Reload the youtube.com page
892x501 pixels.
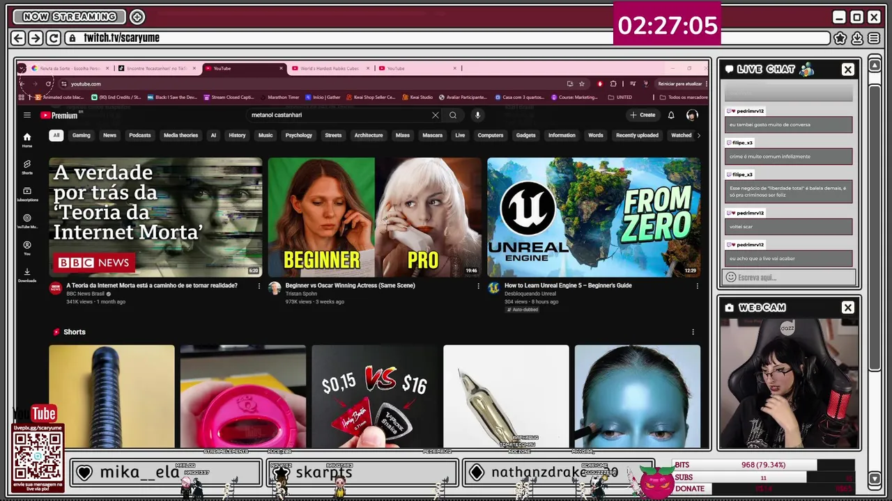[48, 83]
